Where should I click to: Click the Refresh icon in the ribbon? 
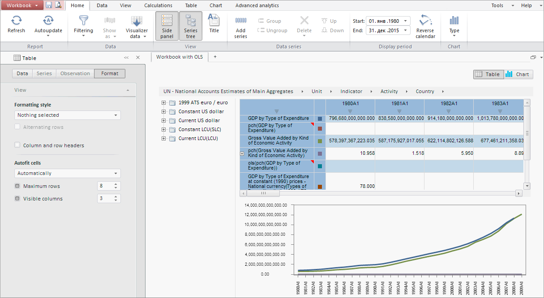17,21
